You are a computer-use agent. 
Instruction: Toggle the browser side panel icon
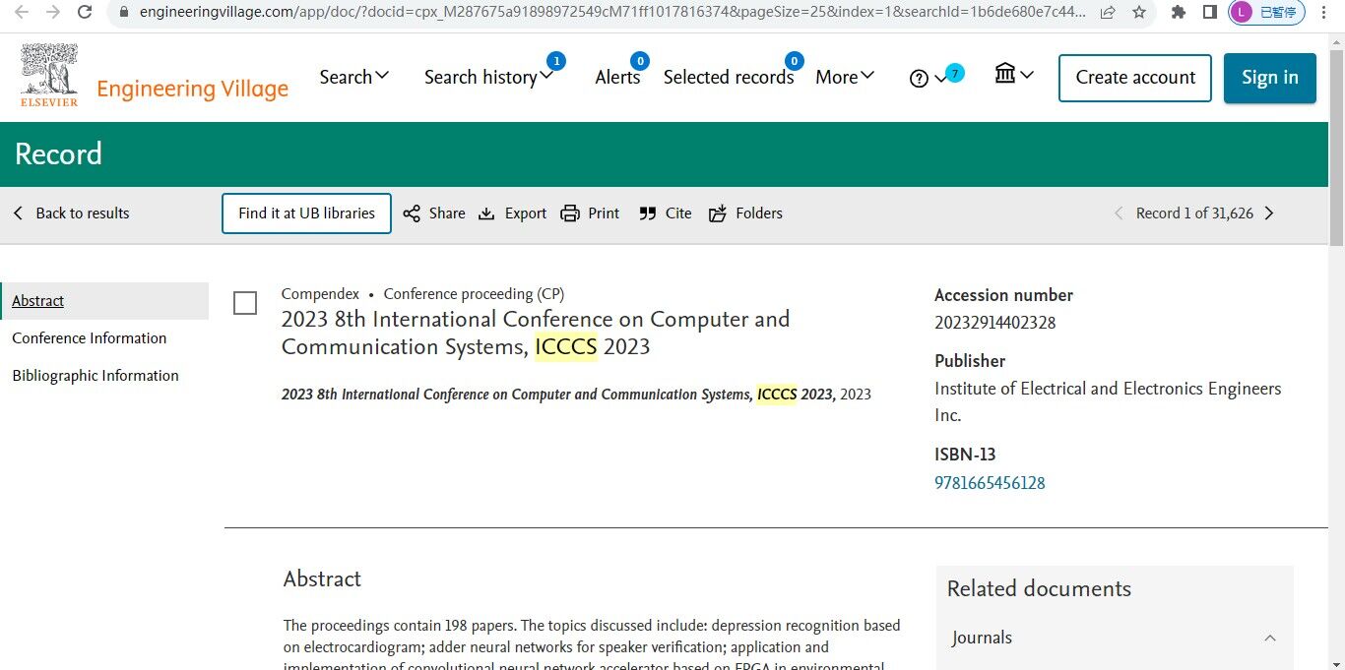pyautogui.click(x=1210, y=13)
